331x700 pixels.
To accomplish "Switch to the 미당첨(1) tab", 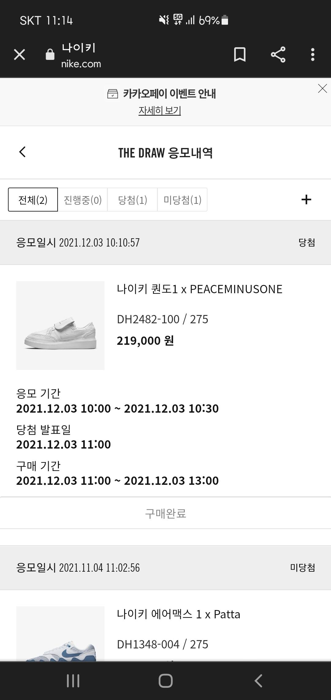I will pos(182,200).
